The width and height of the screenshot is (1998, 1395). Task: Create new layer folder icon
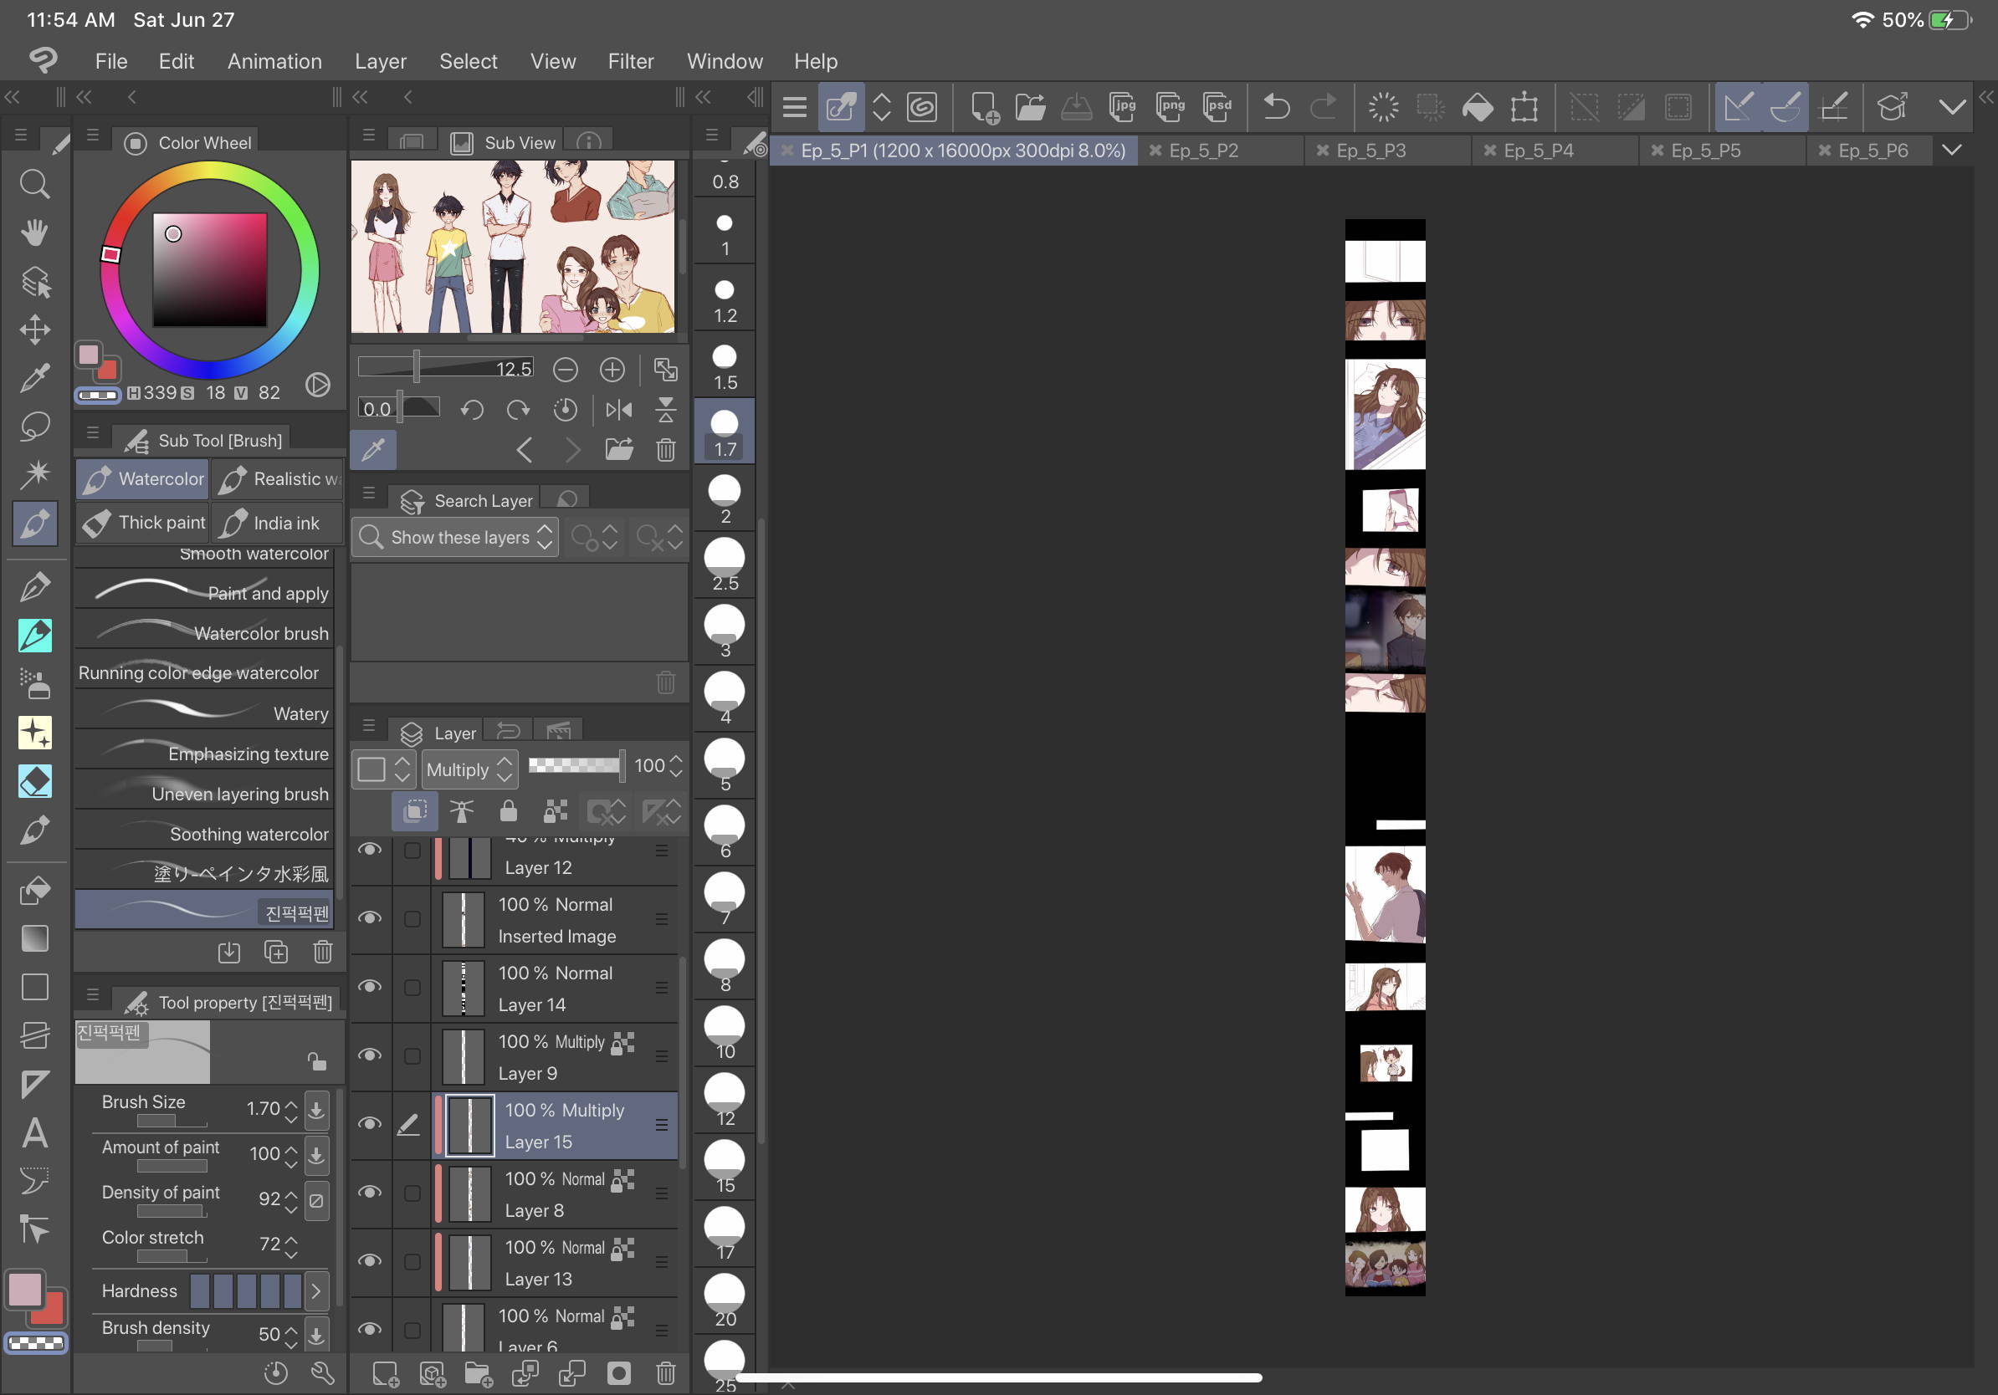(479, 1373)
